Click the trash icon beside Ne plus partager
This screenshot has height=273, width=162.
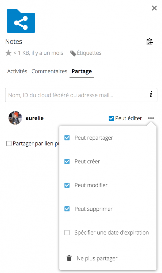(69, 258)
